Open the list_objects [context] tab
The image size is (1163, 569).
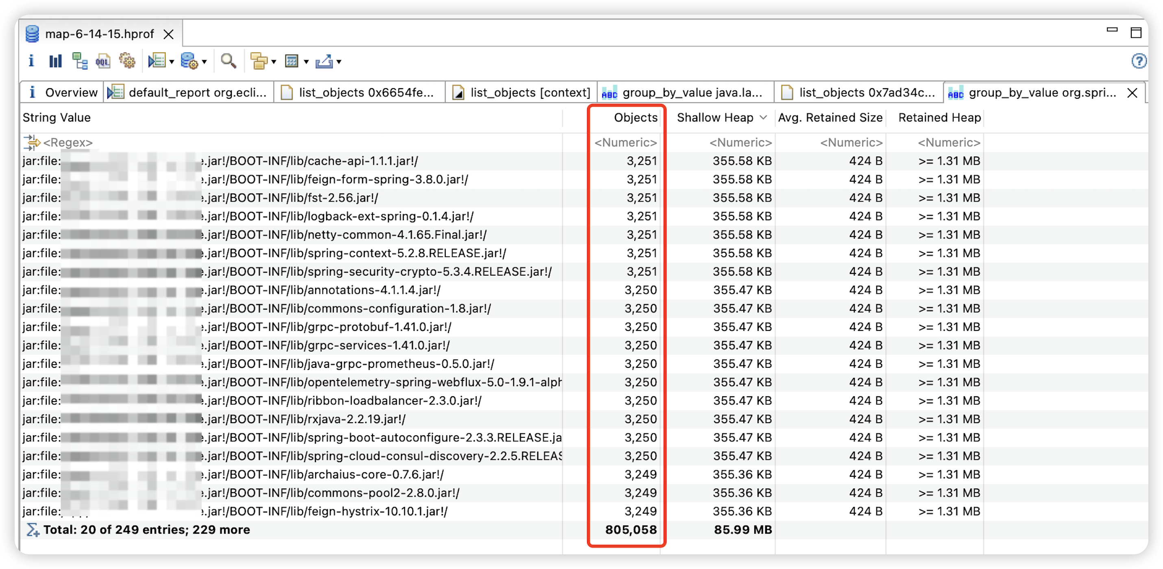(x=521, y=93)
